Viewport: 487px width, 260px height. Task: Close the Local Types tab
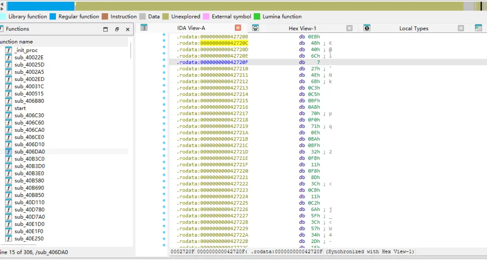461,28
